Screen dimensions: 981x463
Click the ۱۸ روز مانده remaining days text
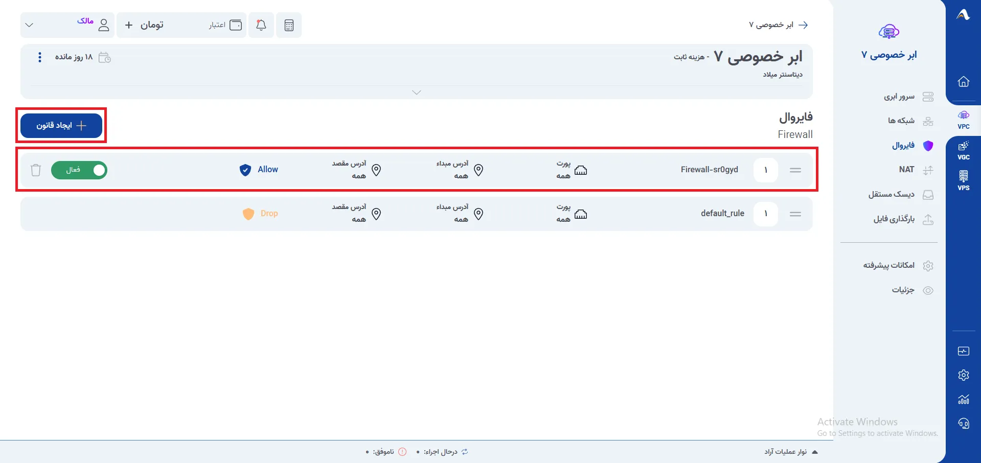(74, 57)
